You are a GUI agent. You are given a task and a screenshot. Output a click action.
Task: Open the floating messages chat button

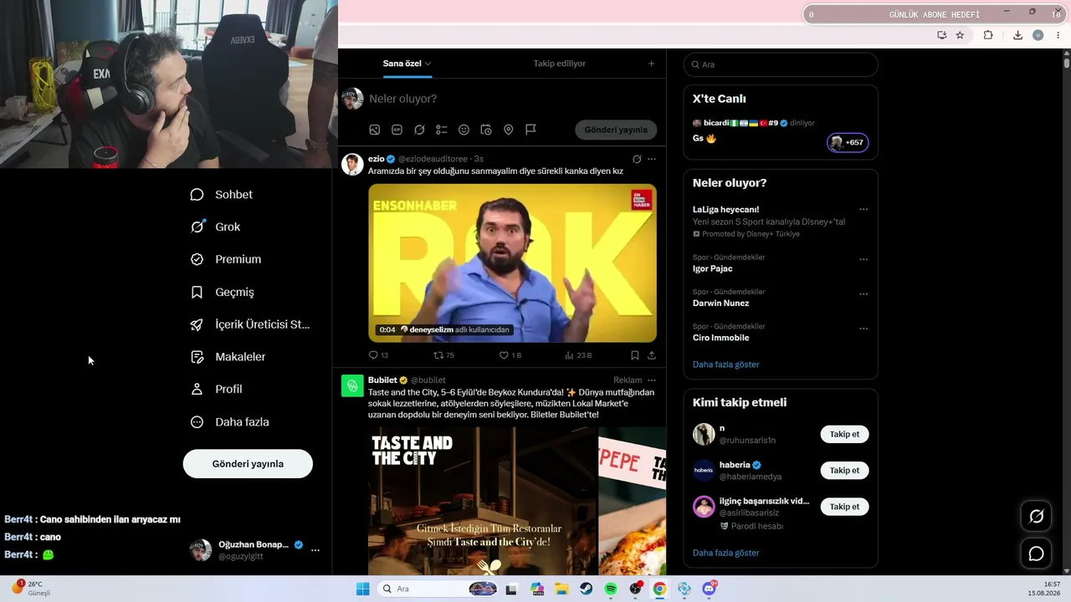1036,554
